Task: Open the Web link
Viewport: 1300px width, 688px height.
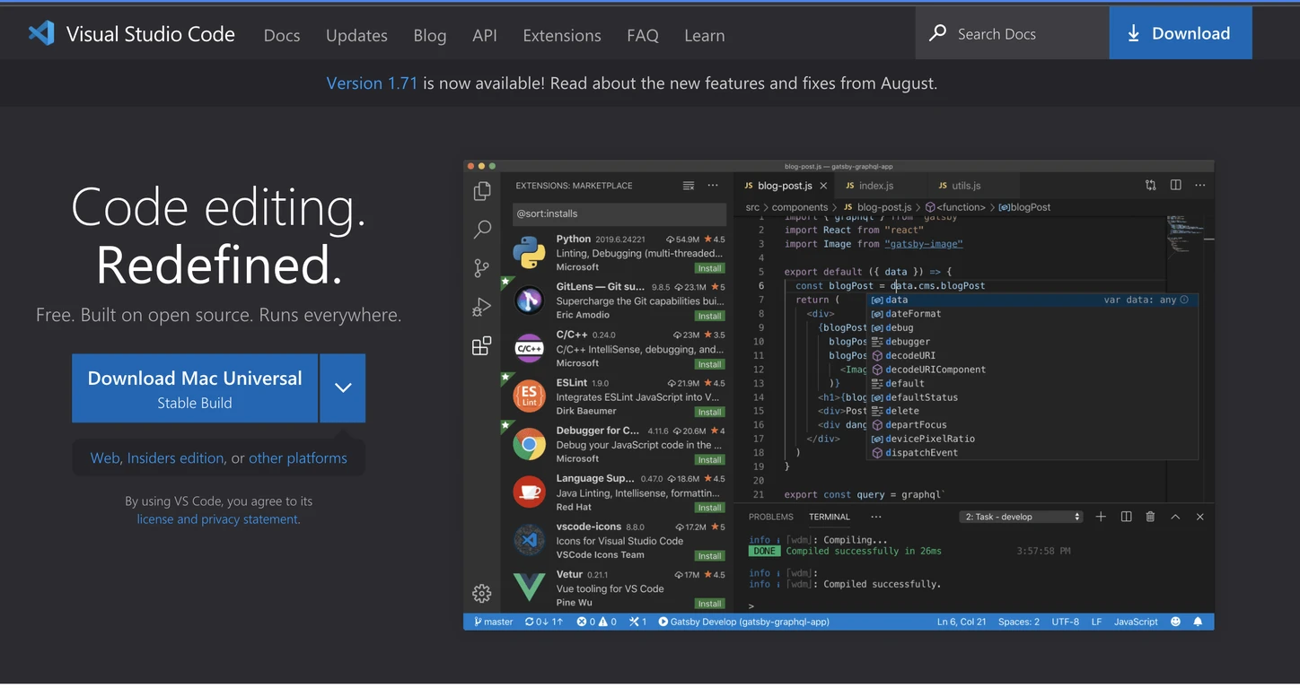Action: 105,457
